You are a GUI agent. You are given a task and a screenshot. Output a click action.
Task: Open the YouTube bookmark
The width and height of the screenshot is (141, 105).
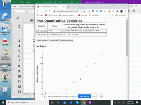pyautogui.click(x=83, y=15)
